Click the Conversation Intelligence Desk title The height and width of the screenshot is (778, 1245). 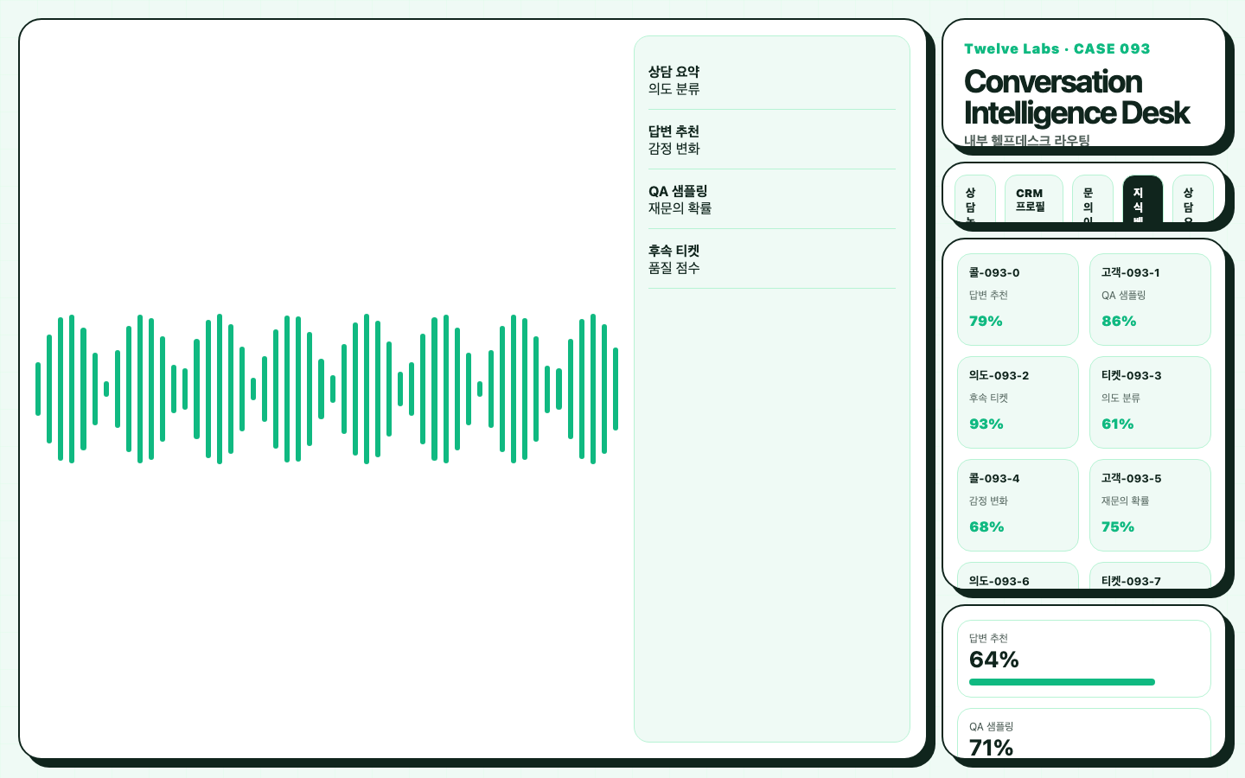[x=1077, y=97]
